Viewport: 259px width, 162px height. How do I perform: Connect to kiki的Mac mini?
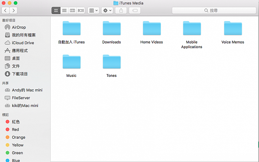coord(25,106)
